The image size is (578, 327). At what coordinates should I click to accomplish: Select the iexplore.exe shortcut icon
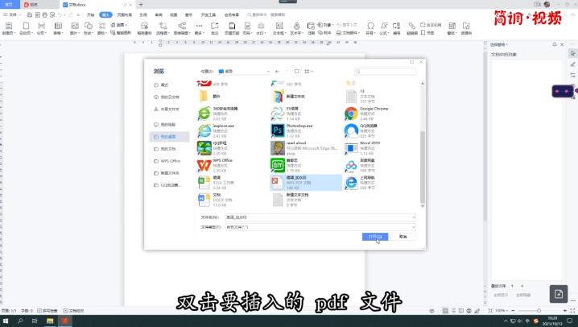click(204, 130)
